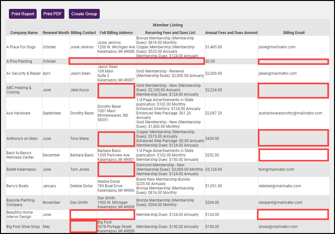Click the Print PDF button

[x=53, y=14]
